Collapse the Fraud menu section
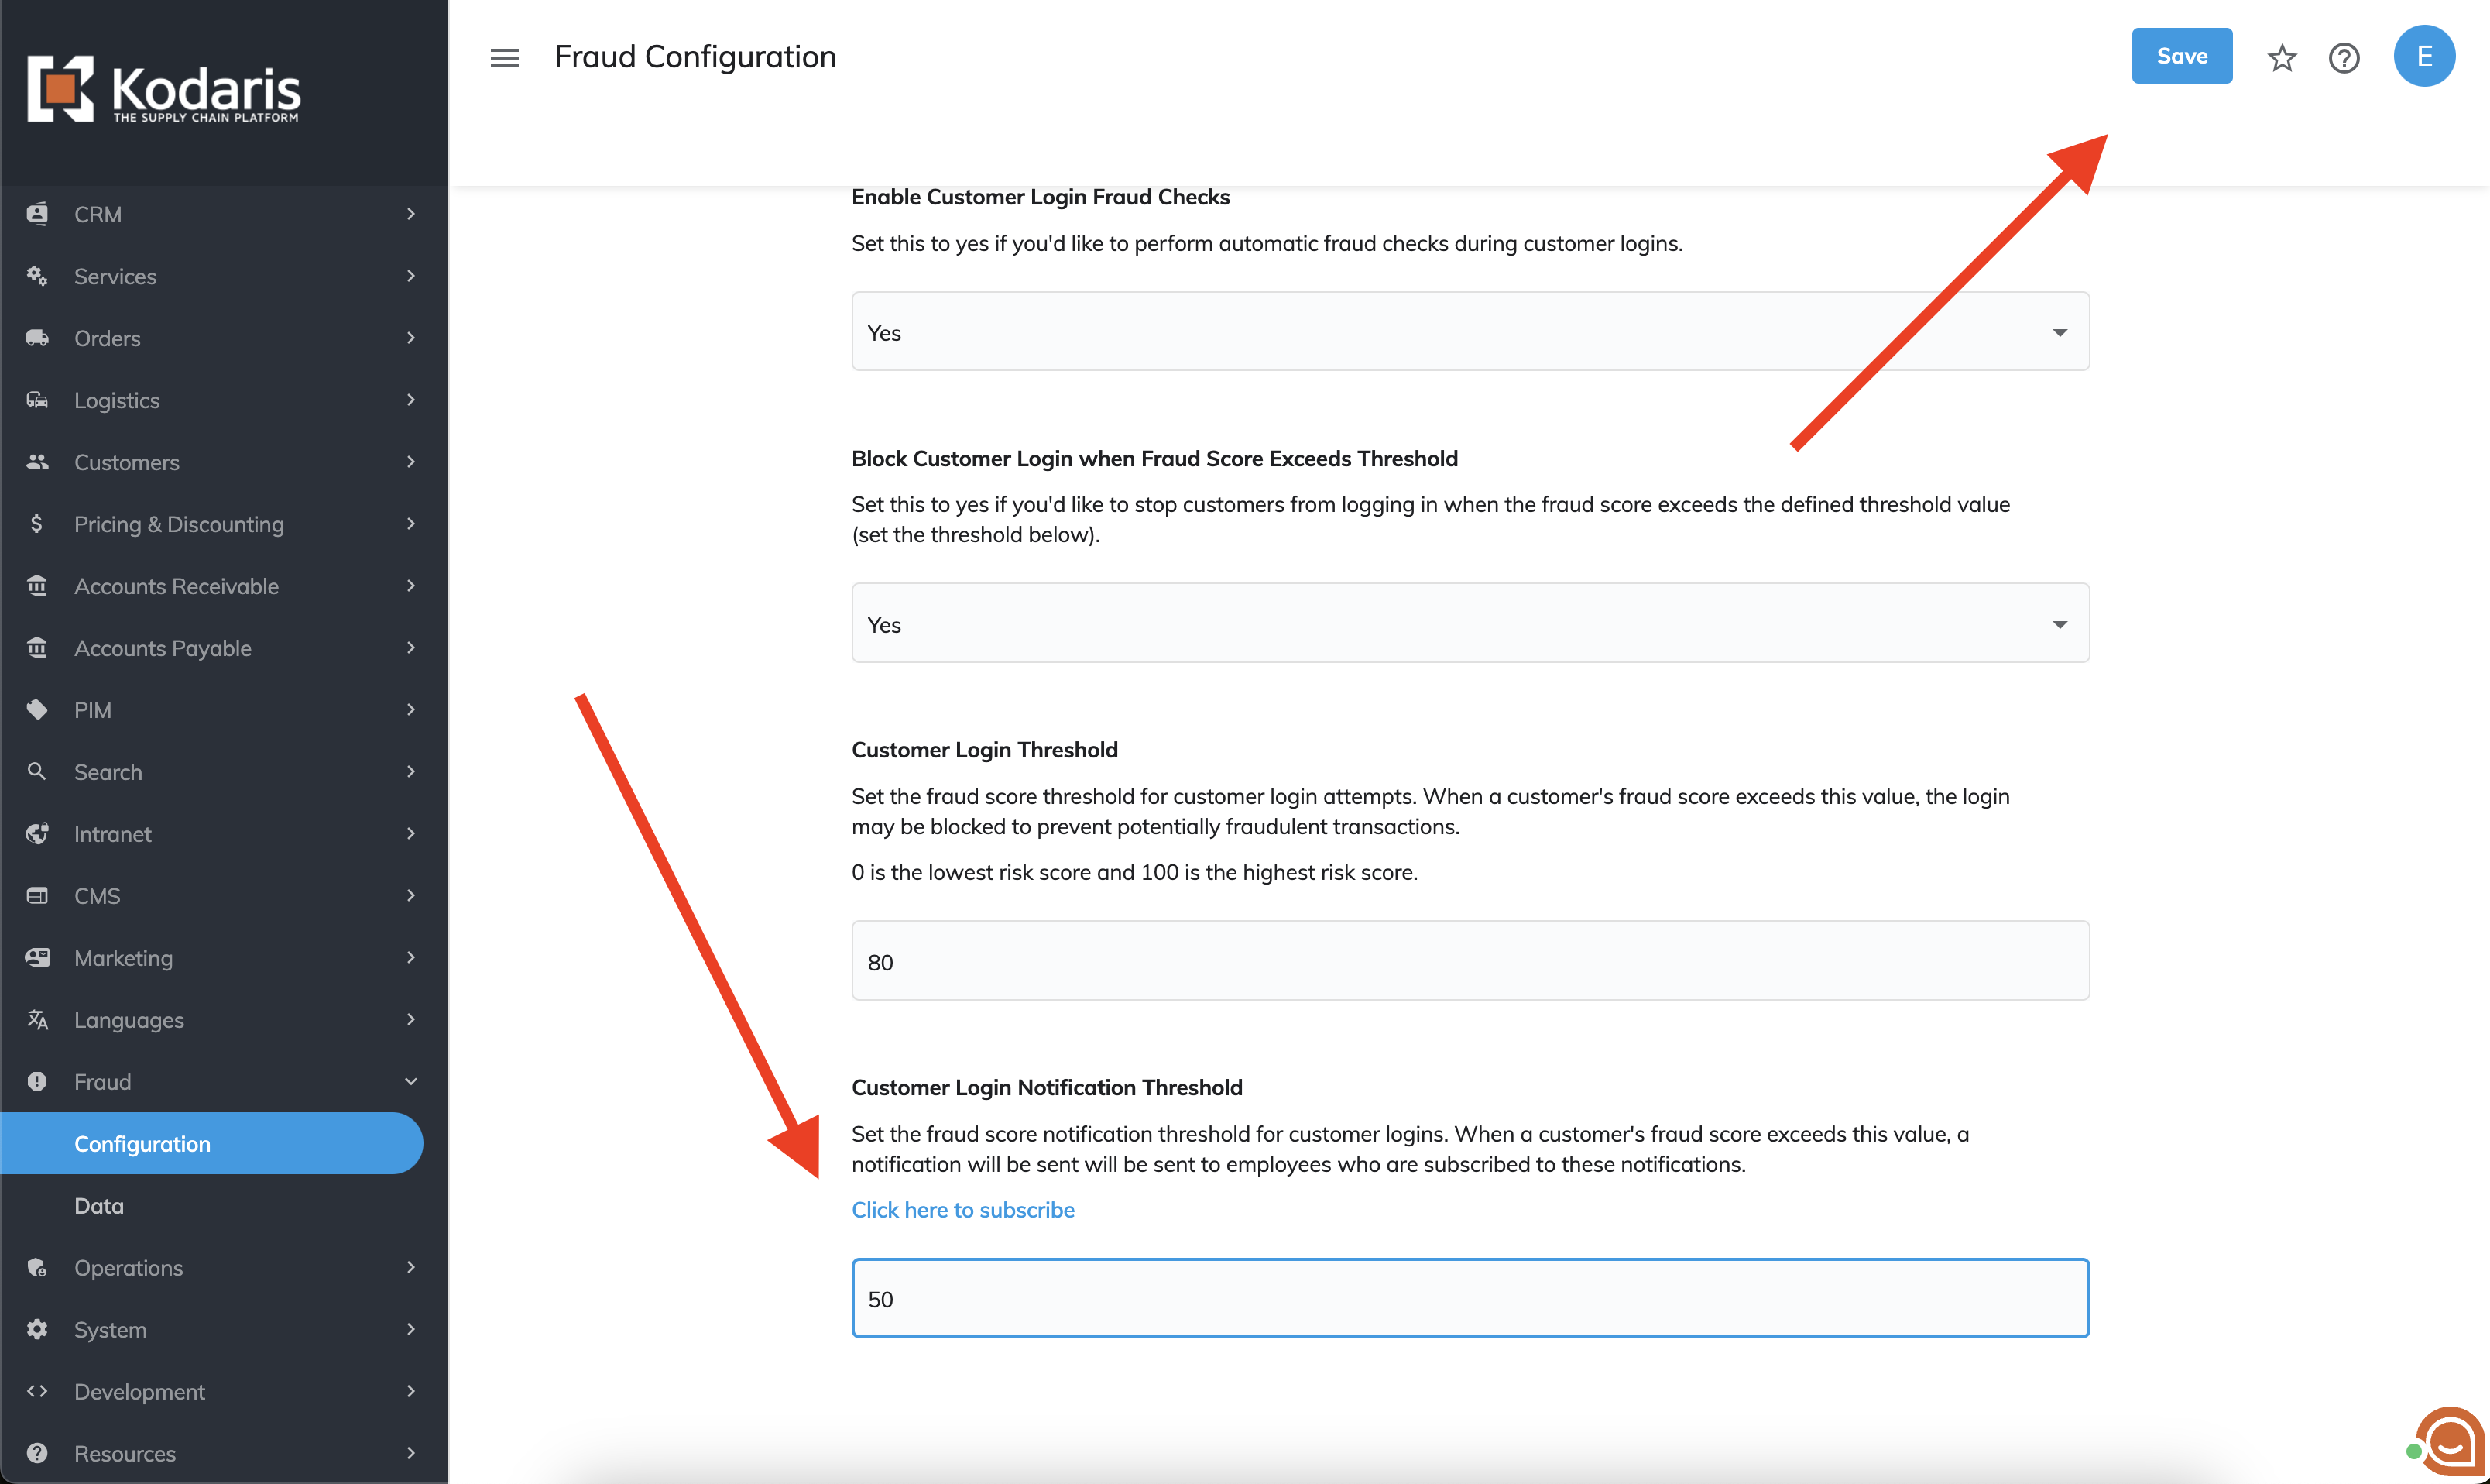 coord(411,1081)
